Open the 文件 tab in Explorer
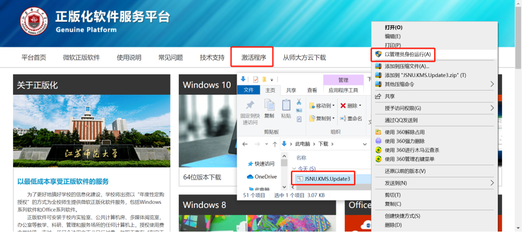This screenshot has width=523, height=233. coord(249,90)
